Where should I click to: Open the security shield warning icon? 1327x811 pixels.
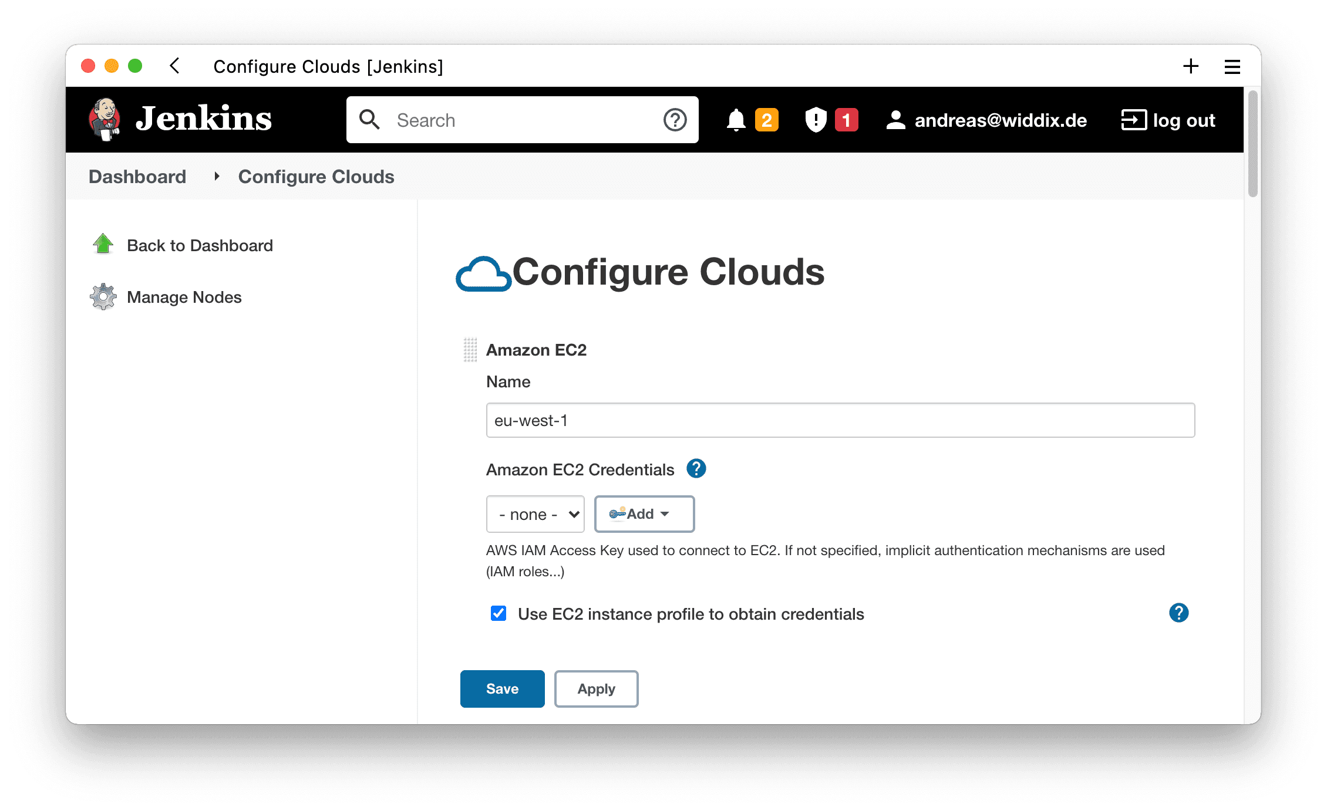[x=816, y=120]
